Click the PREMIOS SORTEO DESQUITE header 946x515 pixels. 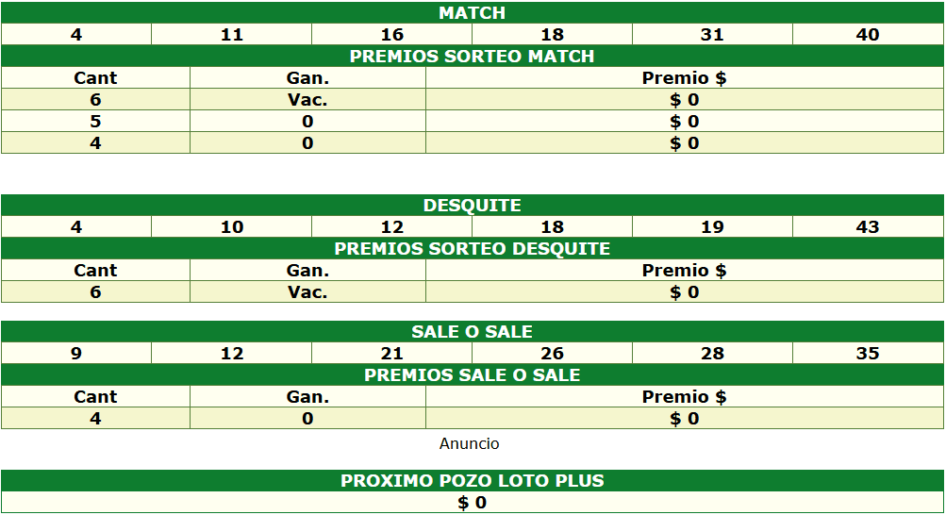472,249
